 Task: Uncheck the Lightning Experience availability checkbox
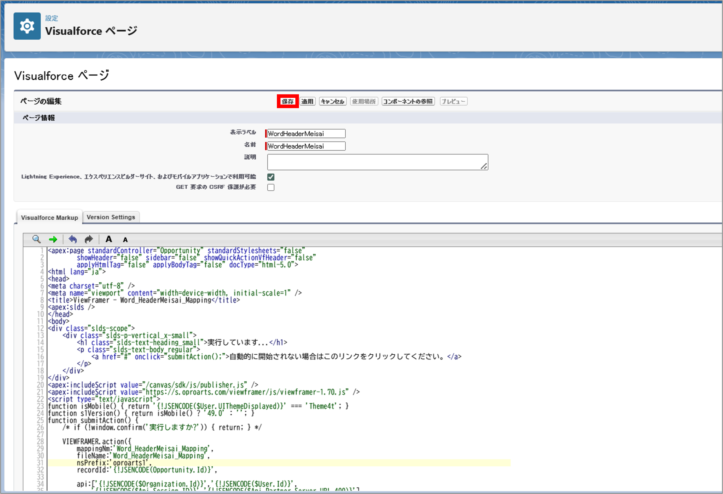coord(271,177)
